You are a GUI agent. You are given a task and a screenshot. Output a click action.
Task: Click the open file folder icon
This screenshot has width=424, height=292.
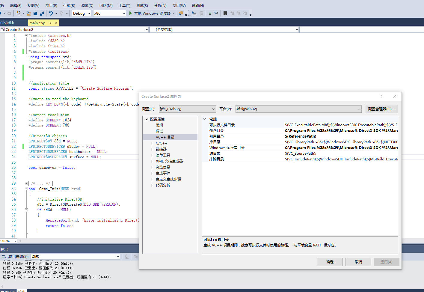(29, 13)
